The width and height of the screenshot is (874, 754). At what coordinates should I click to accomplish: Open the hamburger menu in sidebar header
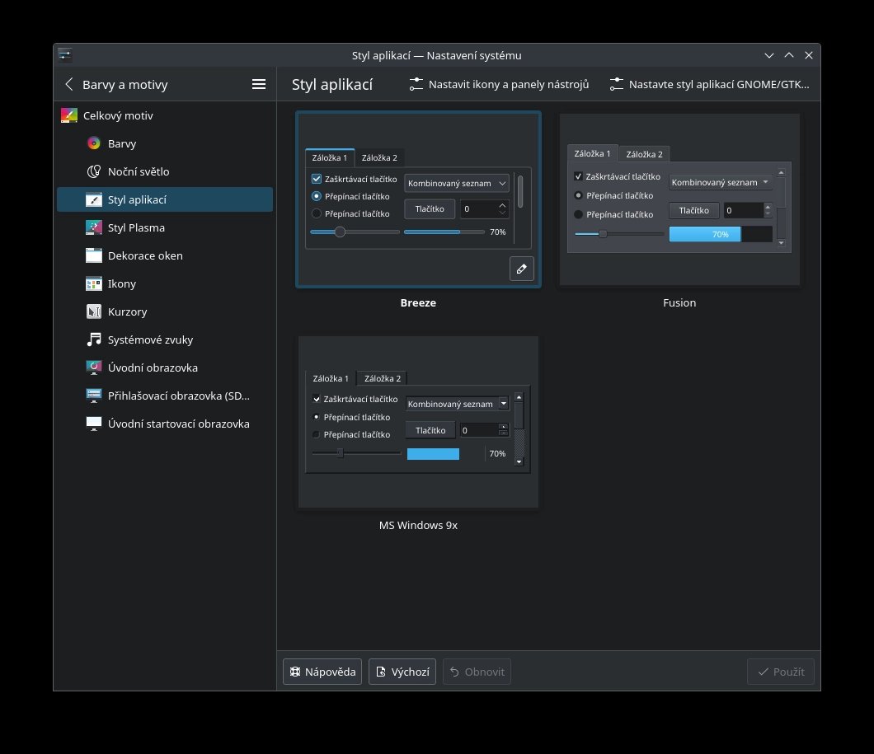tap(258, 84)
